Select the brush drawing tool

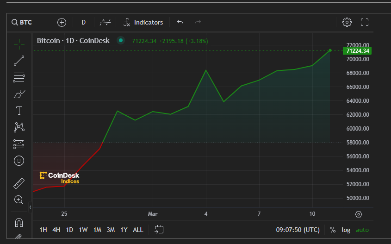[x=19, y=94]
